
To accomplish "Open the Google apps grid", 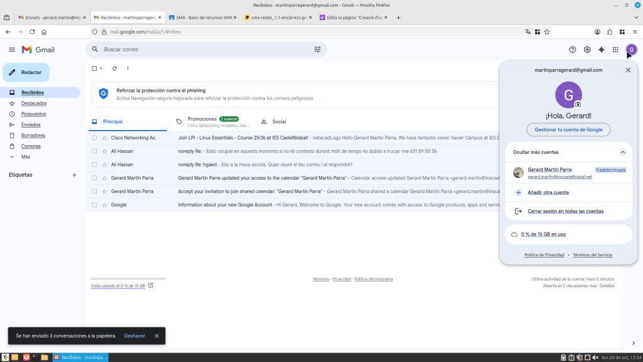I will (x=615, y=50).
